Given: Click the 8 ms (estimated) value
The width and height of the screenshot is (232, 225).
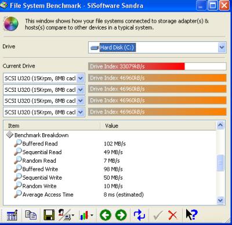Looking at the screenshot, I should pyautogui.click(x=124, y=195).
